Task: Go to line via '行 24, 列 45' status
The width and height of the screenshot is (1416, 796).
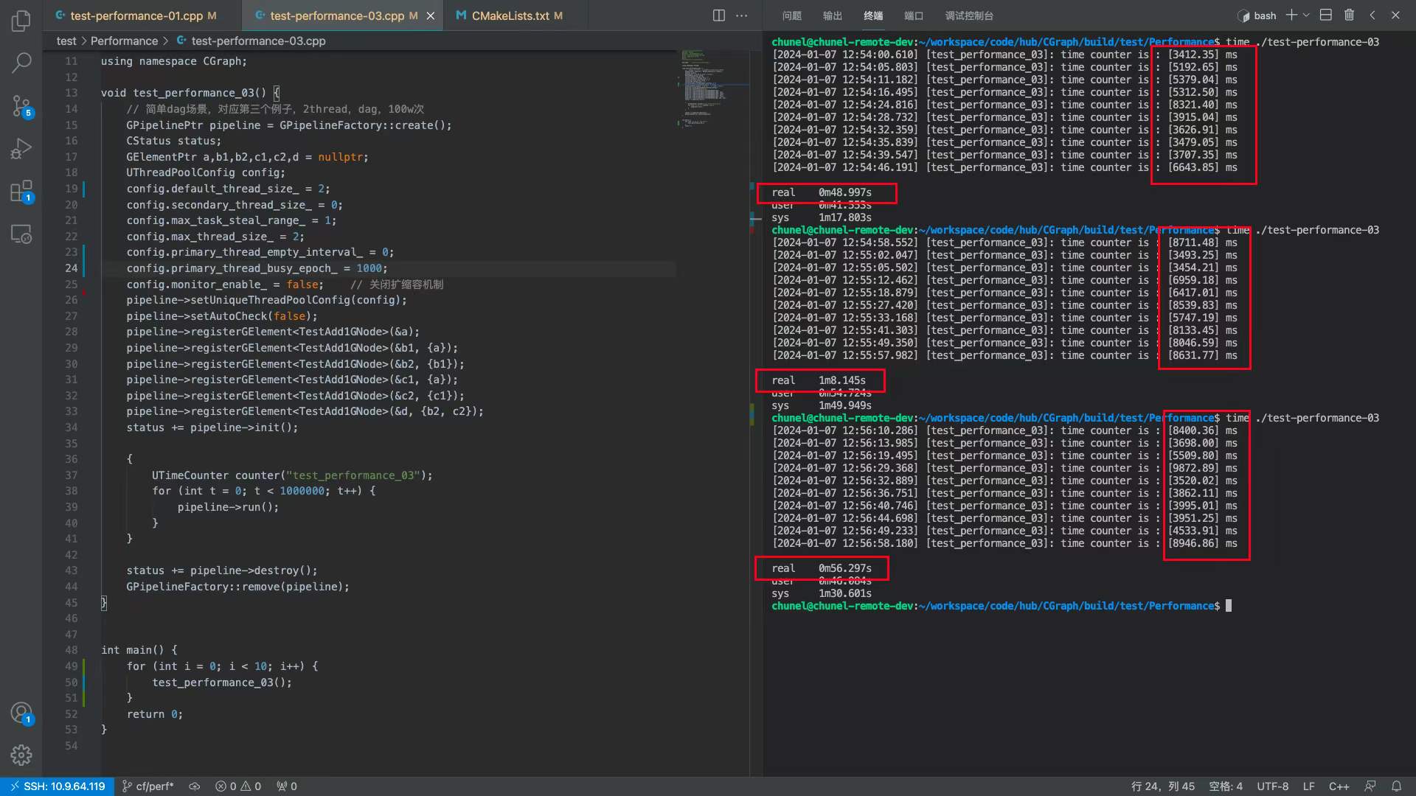Action: (1163, 786)
